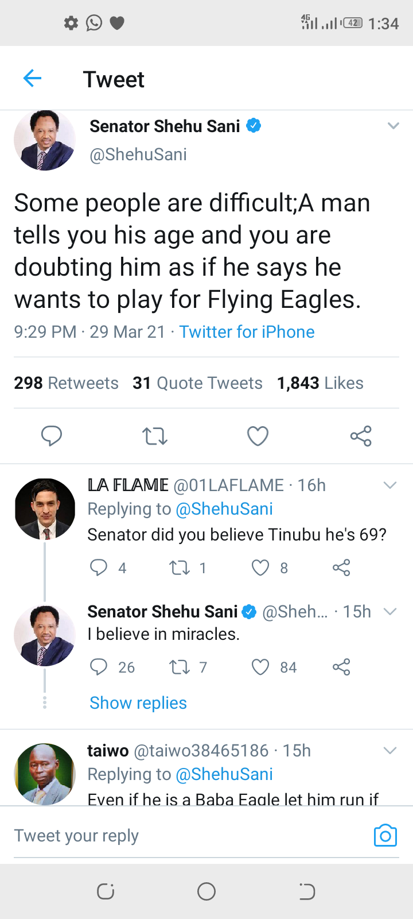Share the "I believe in miracles" reply
This screenshot has width=413, height=919.
click(341, 667)
